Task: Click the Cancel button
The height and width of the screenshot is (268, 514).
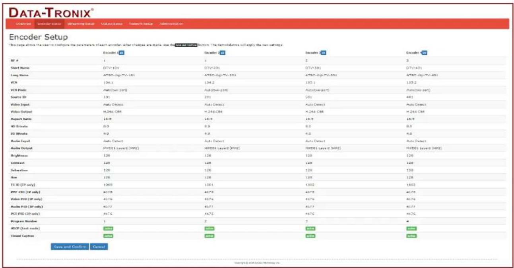Action: (x=99, y=247)
